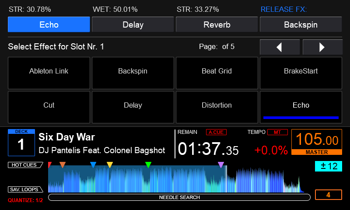The image size is (350, 210).
Task: Click the Deck 1 indicator box
Action: (21, 143)
